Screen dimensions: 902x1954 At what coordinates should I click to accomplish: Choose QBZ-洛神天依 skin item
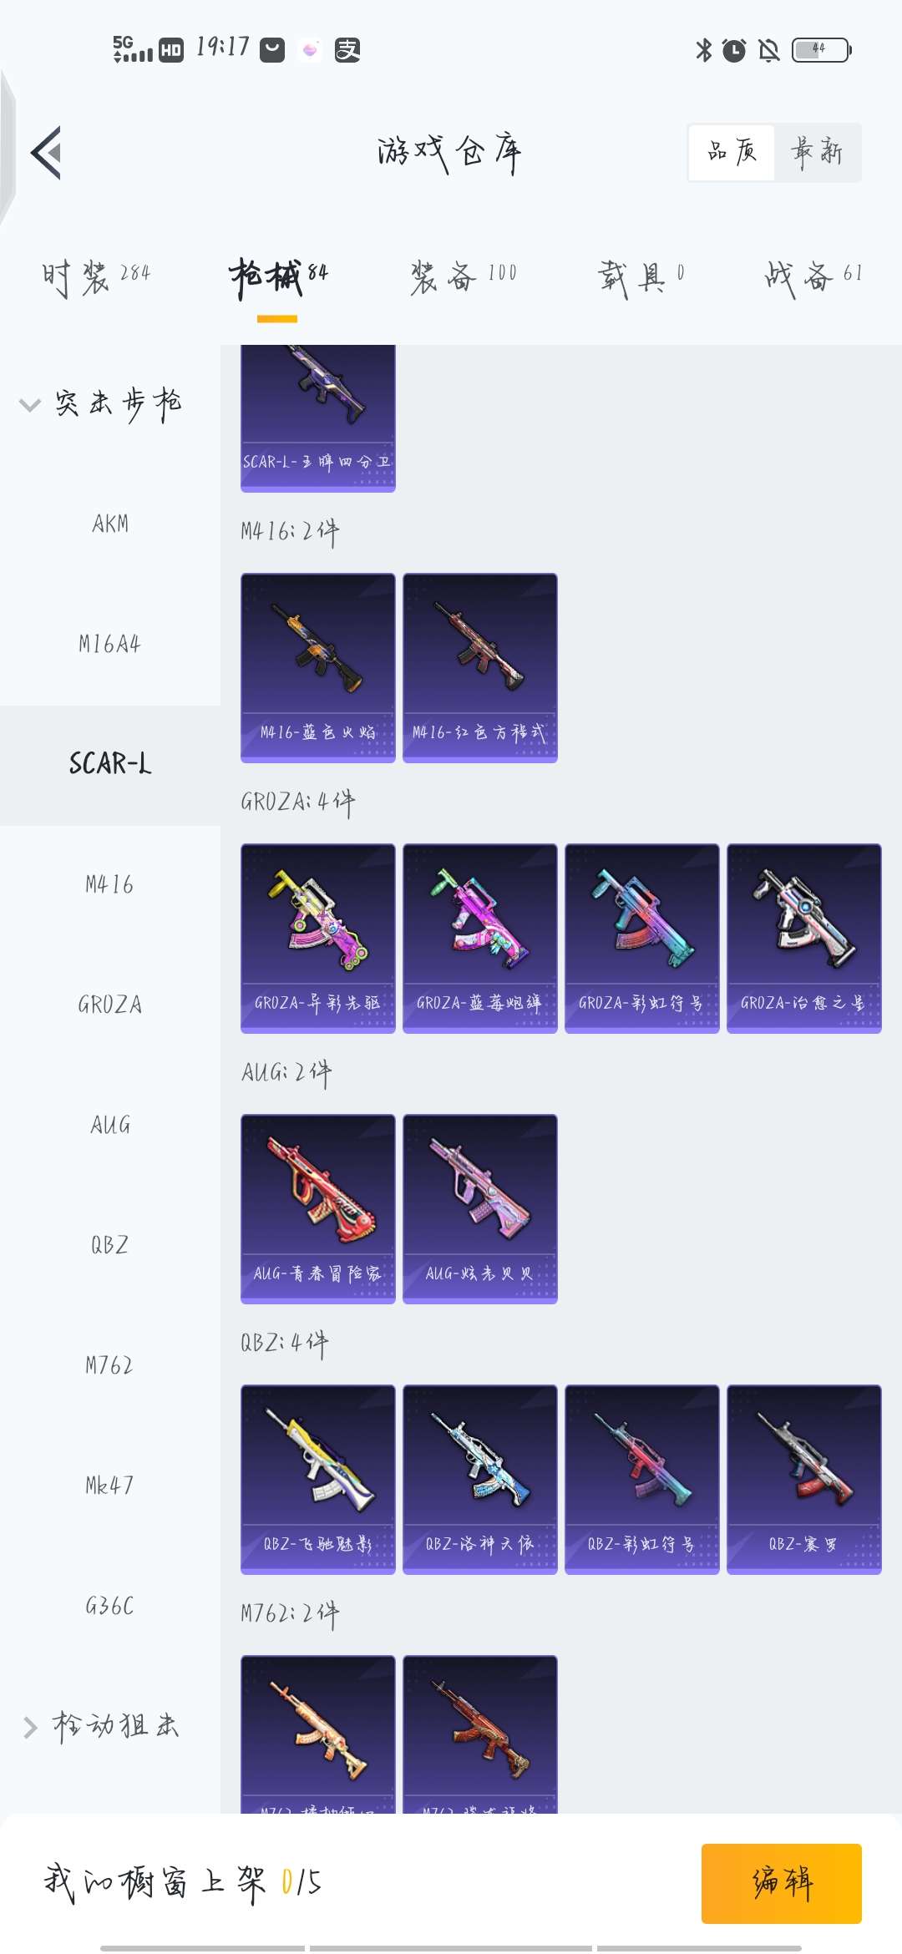(x=480, y=1480)
